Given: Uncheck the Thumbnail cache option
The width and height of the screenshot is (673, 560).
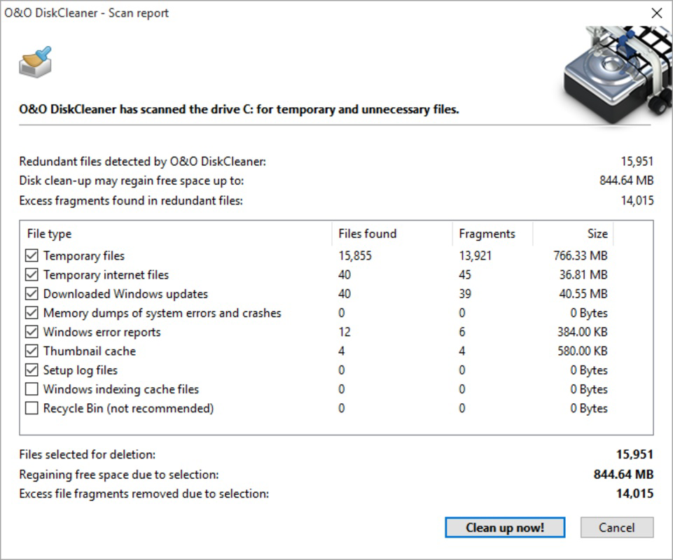Looking at the screenshot, I should (x=32, y=351).
